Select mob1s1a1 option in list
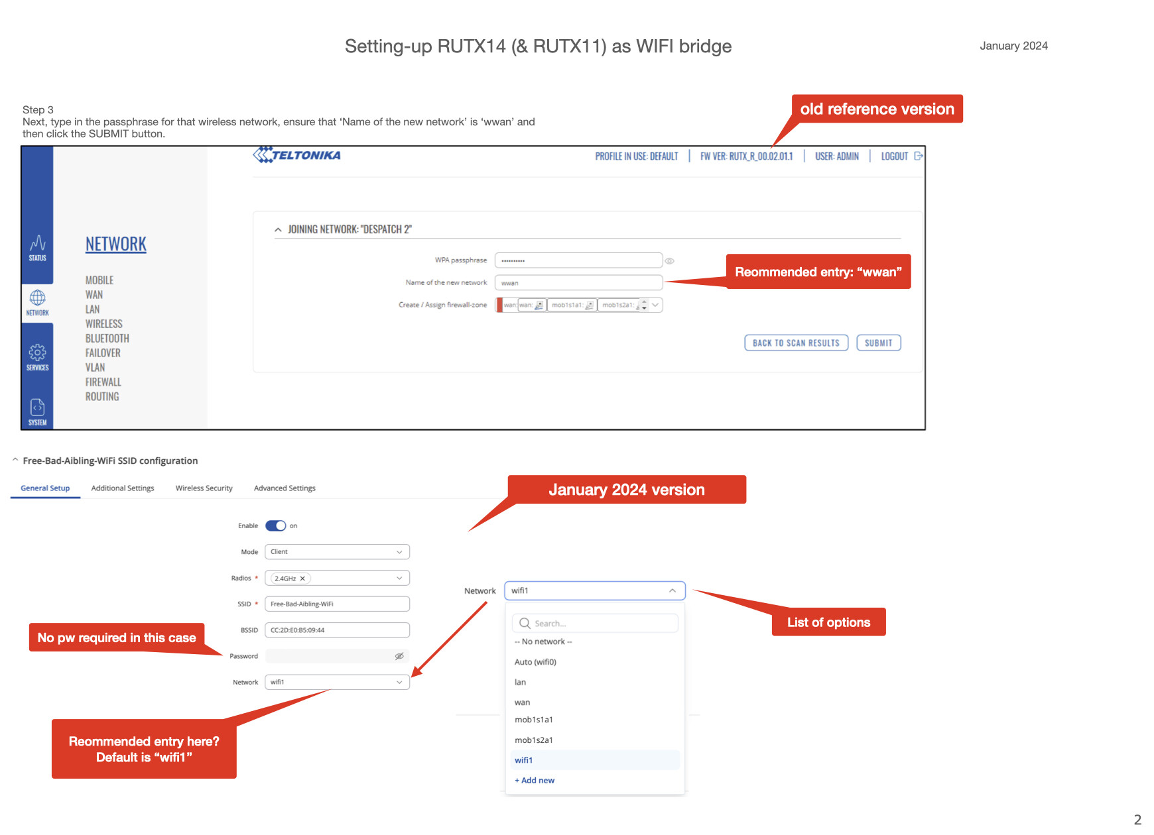Viewport: 1154px width, 835px height. pyautogui.click(x=533, y=720)
